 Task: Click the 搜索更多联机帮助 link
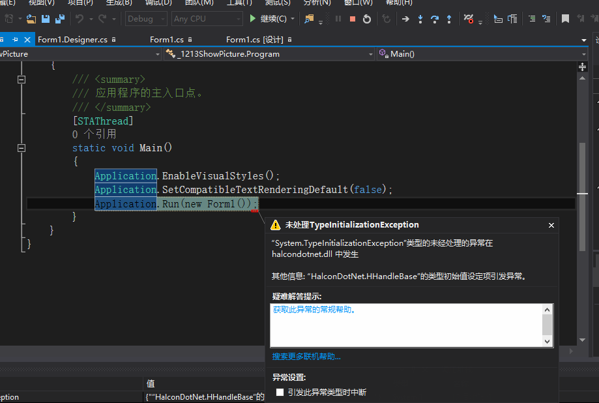point(306,356)
